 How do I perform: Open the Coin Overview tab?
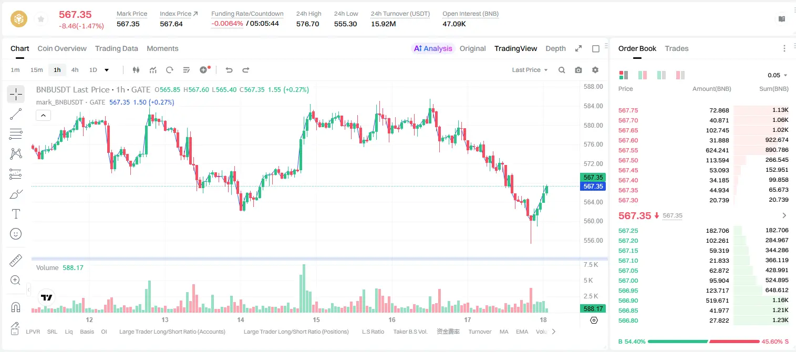coord(62,48)
